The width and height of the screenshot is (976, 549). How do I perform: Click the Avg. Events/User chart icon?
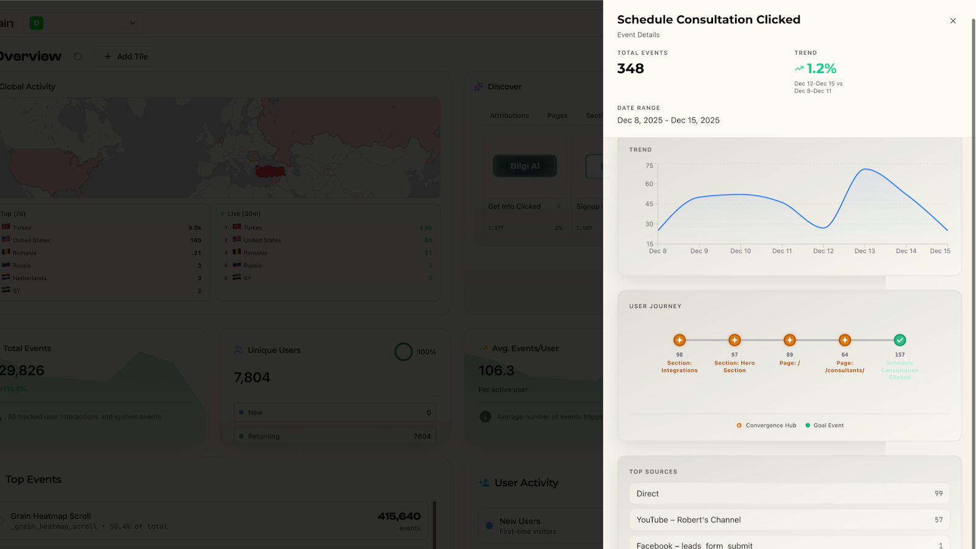tap(484, 348)
